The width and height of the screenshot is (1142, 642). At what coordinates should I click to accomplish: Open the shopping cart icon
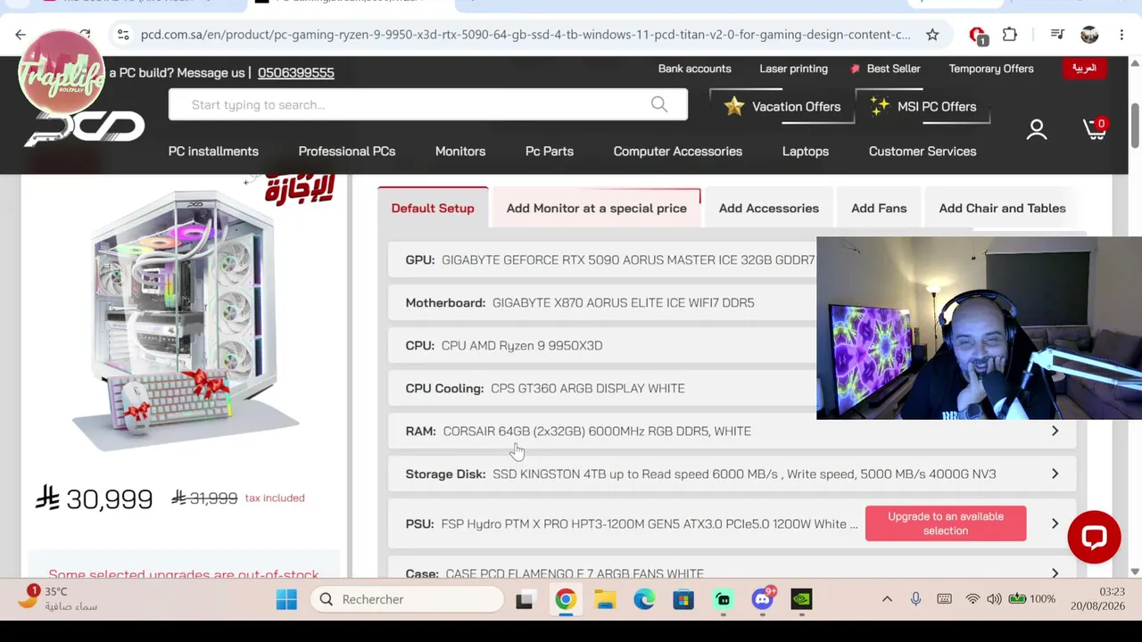(x=1095, y=129)
